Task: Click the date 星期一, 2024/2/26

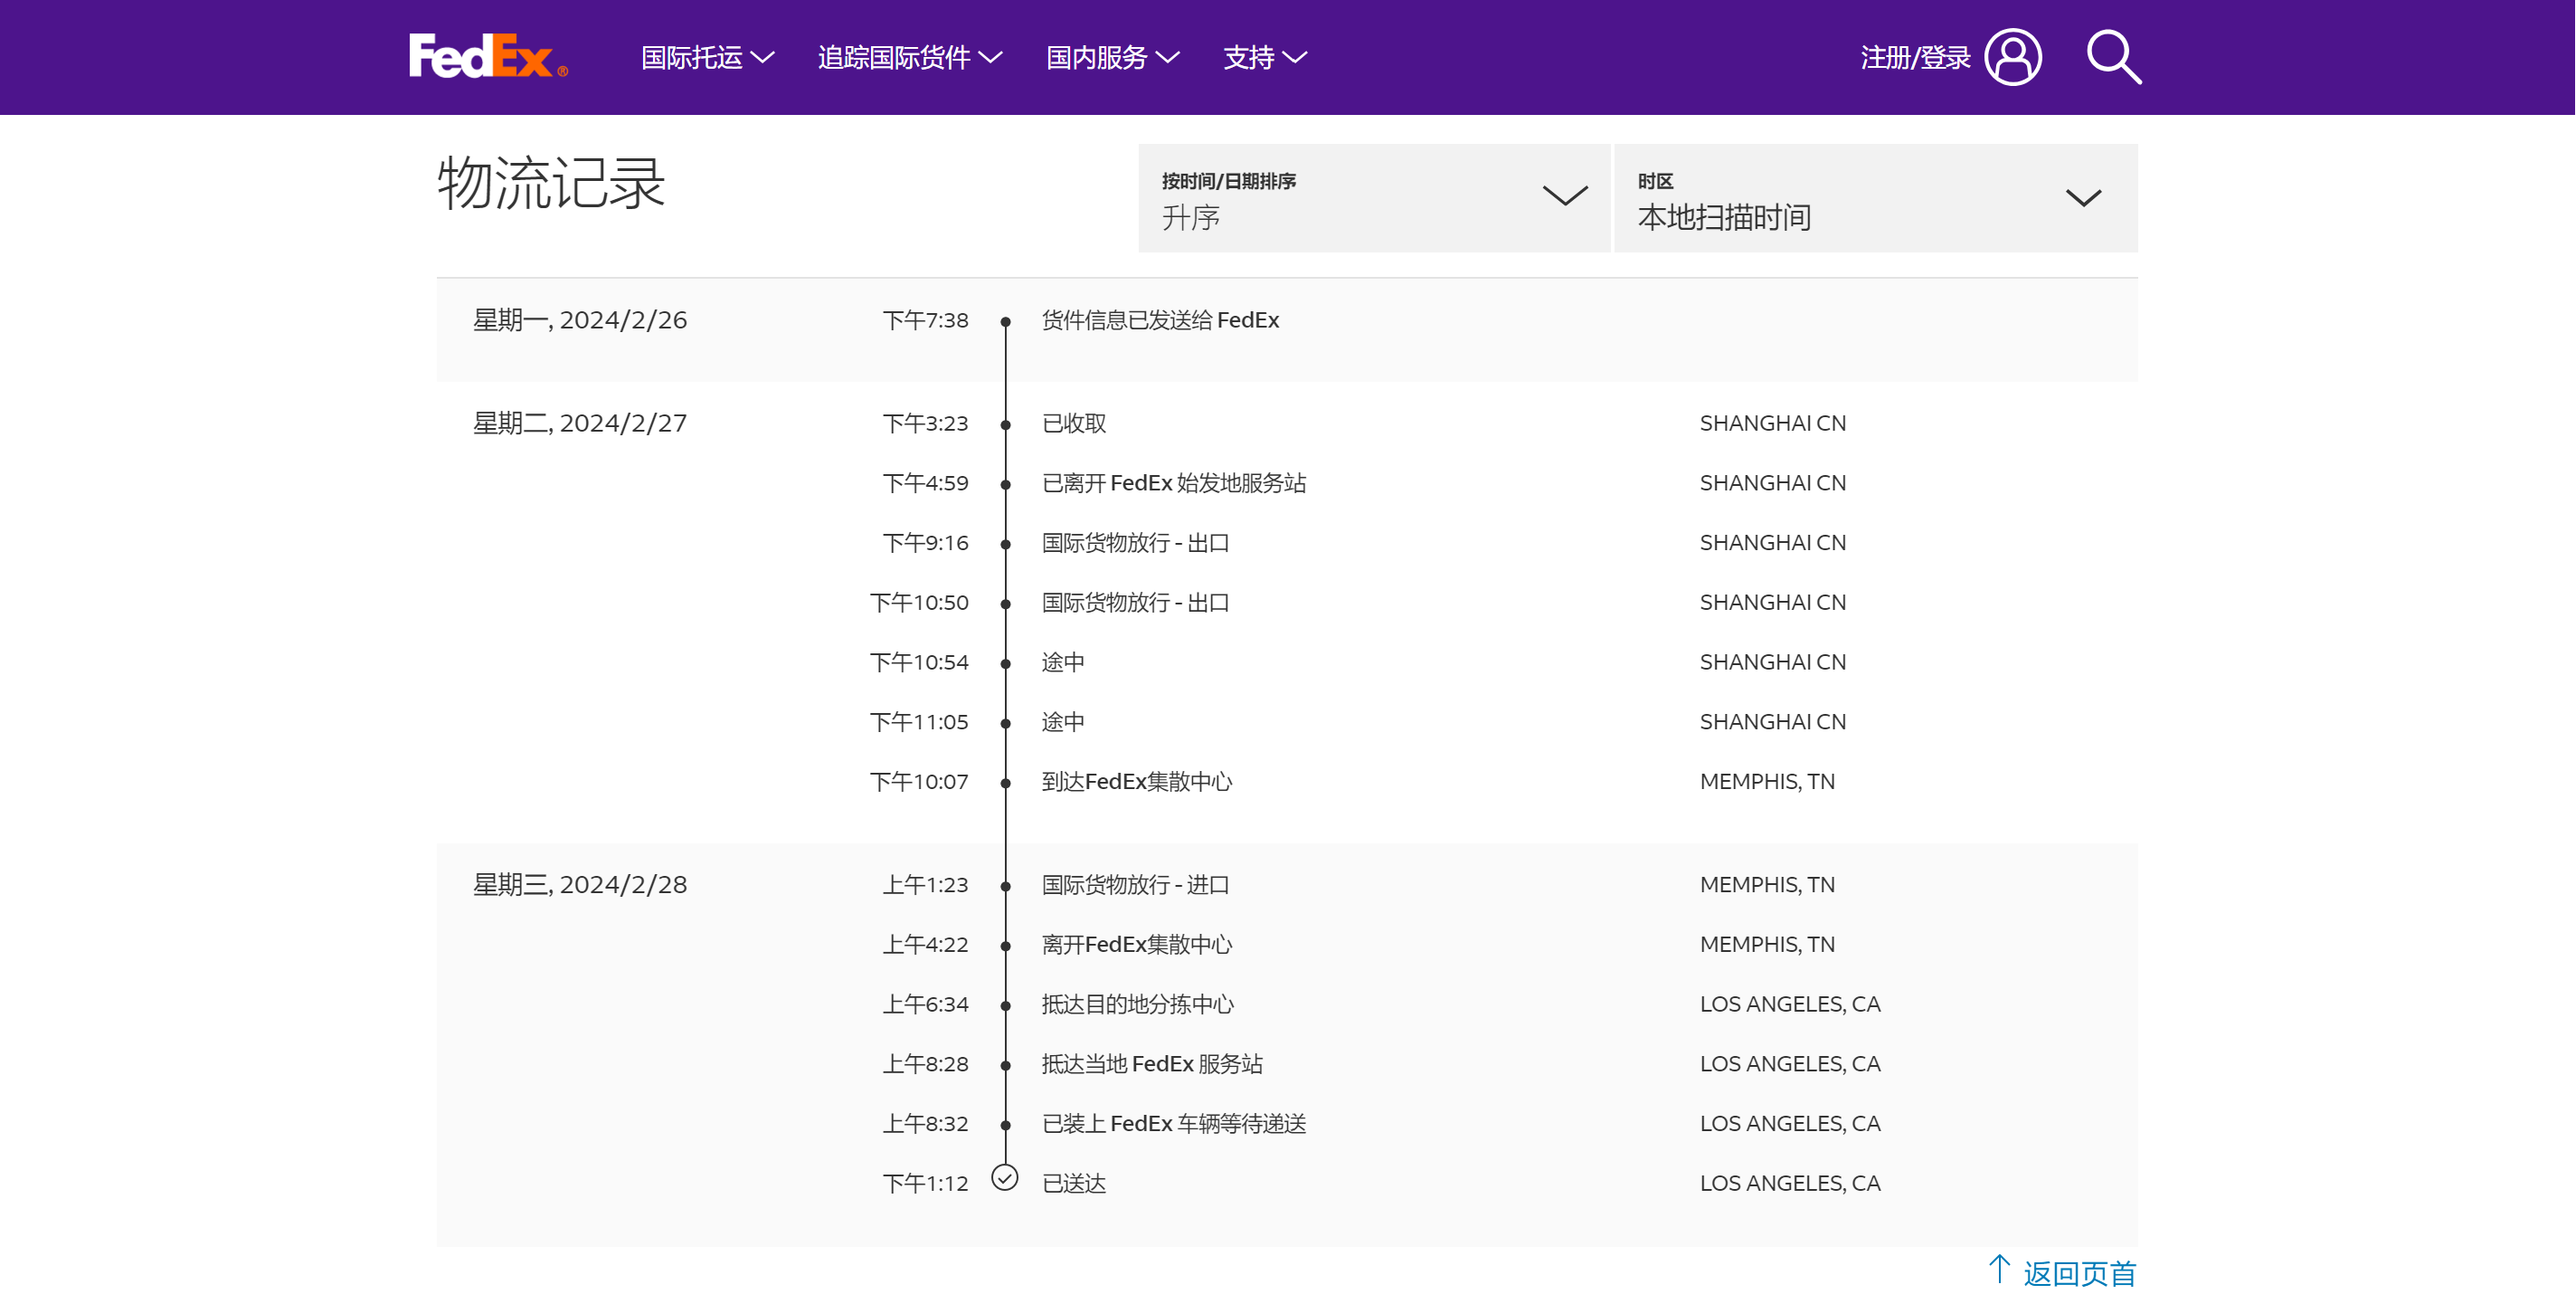Action: click(580, 320)
